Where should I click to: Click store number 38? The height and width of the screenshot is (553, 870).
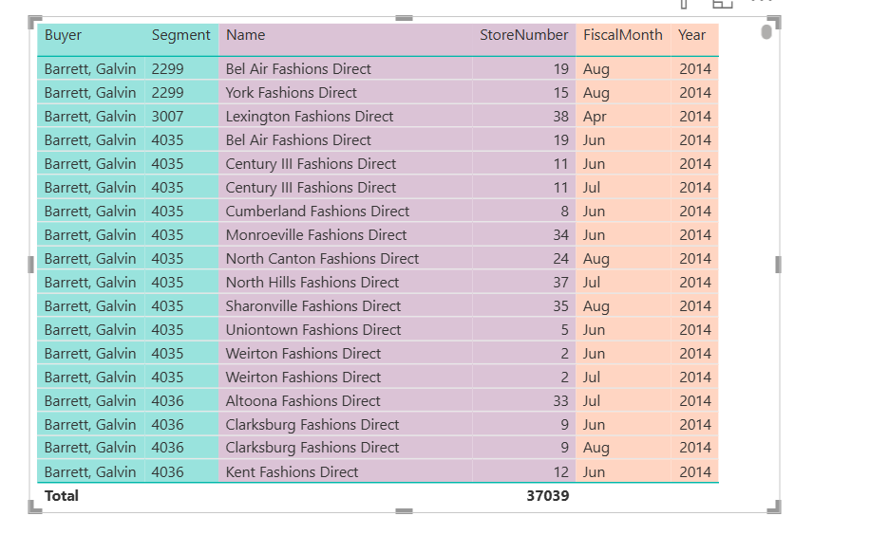(x=561, y=117)
